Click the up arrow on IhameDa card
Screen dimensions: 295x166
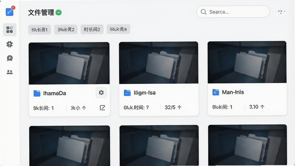point(84,108)
